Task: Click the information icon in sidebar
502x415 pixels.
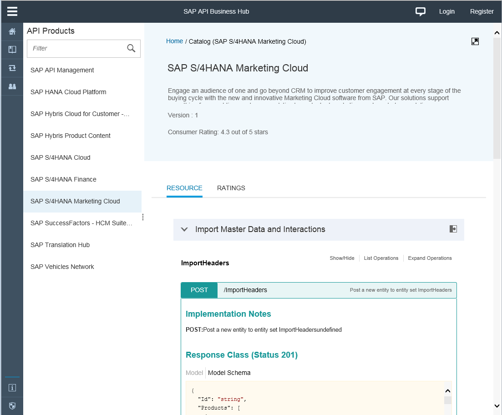Action: (12, 388)
